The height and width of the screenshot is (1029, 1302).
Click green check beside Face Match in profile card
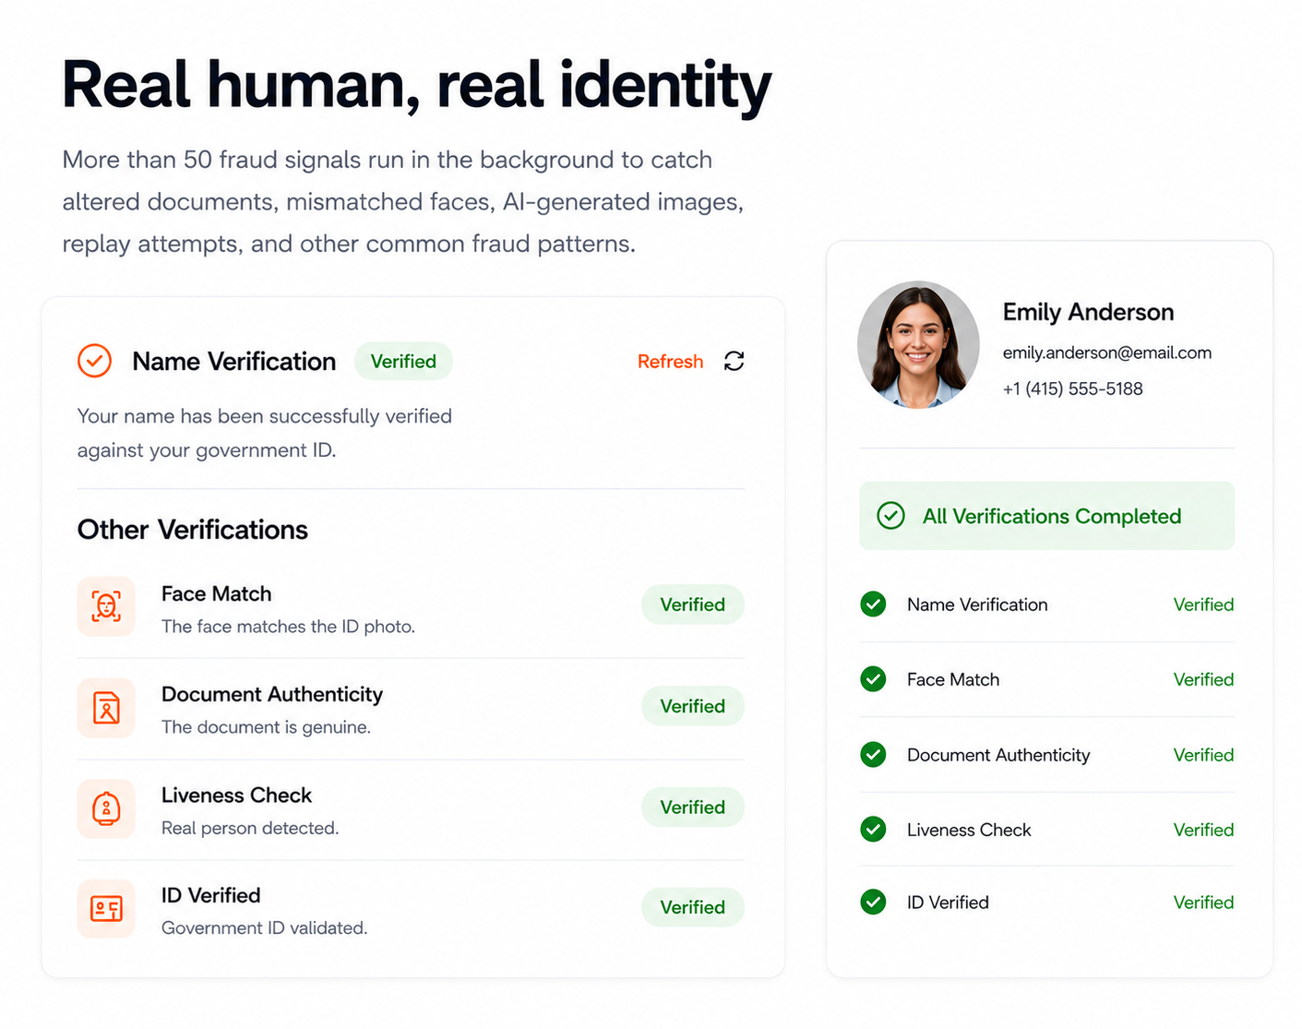[873, 679]
